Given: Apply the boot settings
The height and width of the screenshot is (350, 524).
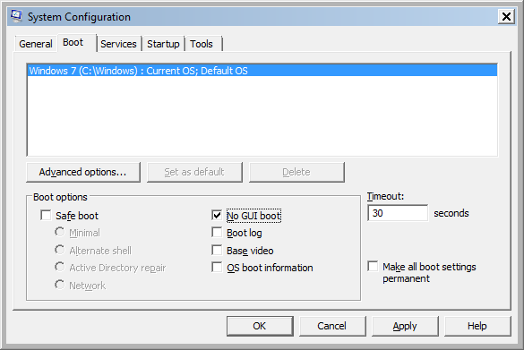Looking at the screenshot, I should pos(405,326).
